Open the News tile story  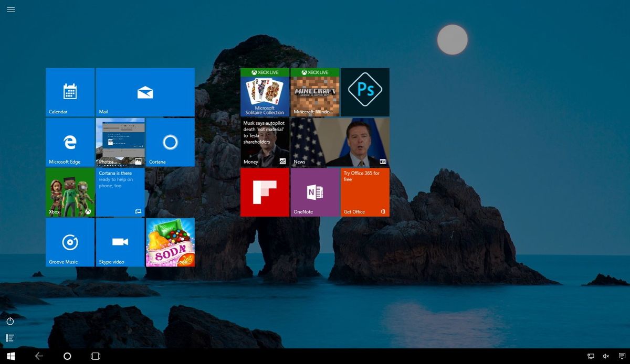(x=340, y=142)
